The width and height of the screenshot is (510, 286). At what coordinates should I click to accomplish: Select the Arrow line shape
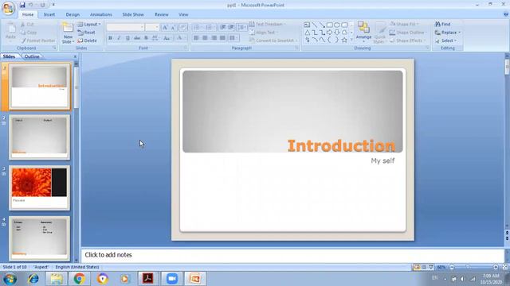[322, 25]
